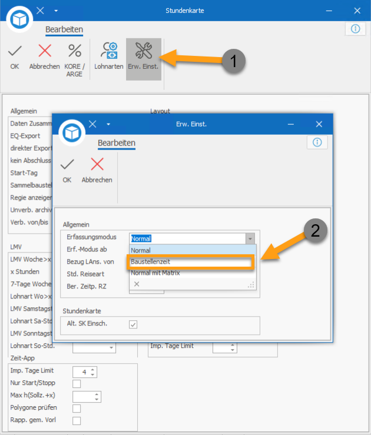Click the info icon in Stundenkarte window
Screen dimensions: 371x435
[x=355, y=29]
